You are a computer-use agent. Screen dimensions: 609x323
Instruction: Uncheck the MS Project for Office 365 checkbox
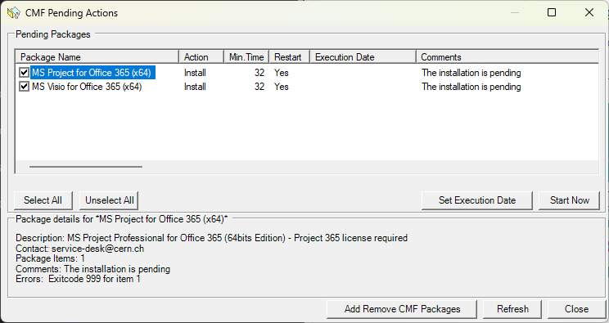pos(24,72)
